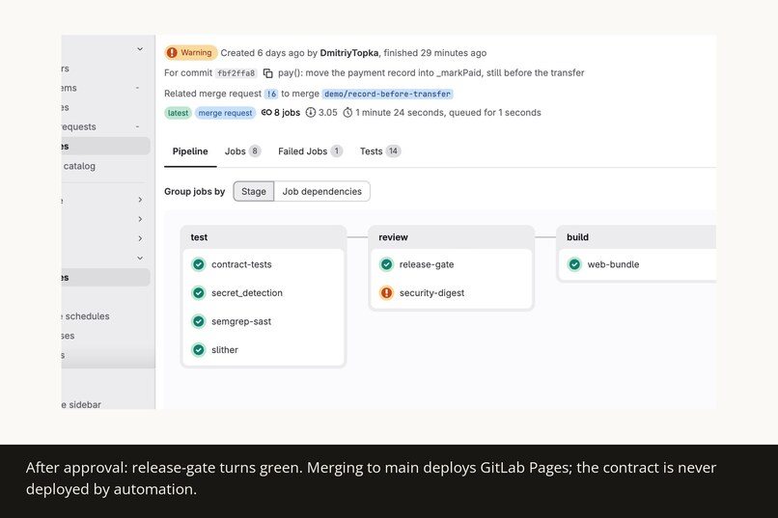The image size is (778, 518).
Task: Click semgrep-sast passed status icon
Action: pos(199,322)
